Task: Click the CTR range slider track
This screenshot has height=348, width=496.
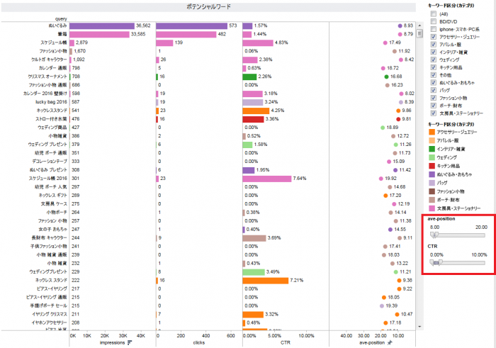Action: click(x=458, y=262)
